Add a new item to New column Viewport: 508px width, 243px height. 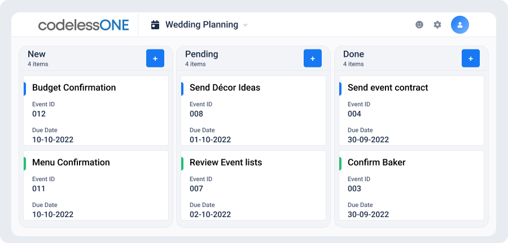tap(155, 58)
